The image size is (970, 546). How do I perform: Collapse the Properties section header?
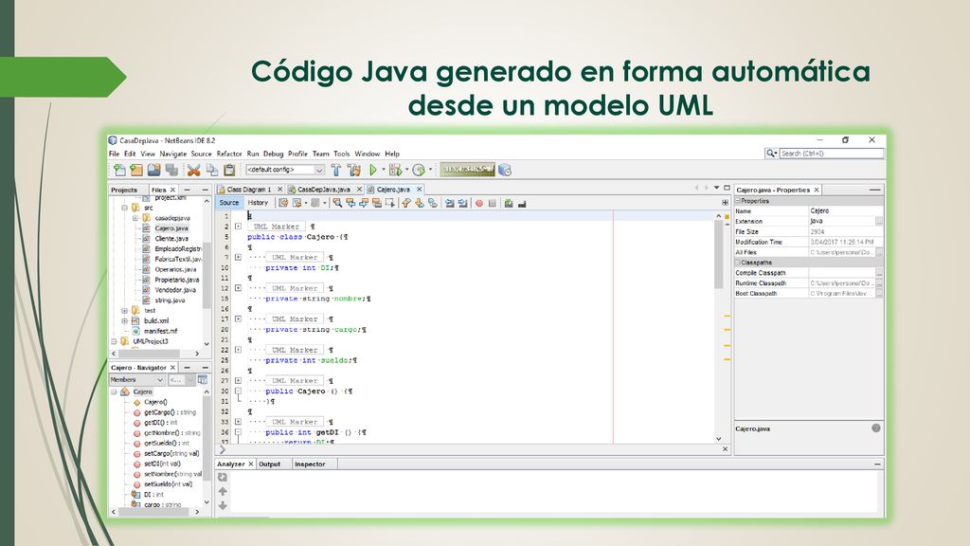(737, 201)
